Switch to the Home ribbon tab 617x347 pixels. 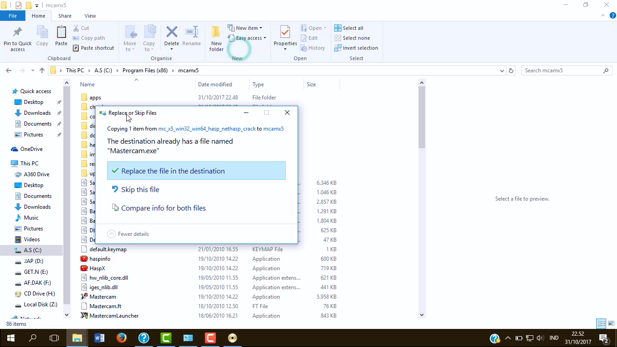tap(38, 16)
